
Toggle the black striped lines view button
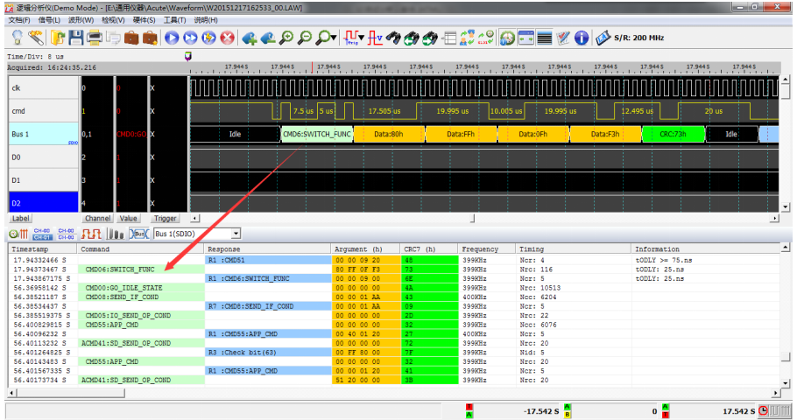point(545,38)
